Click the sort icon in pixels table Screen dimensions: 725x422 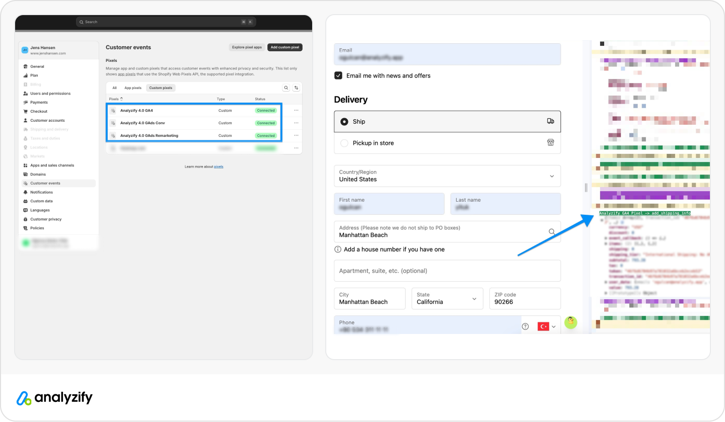point(296,88)
